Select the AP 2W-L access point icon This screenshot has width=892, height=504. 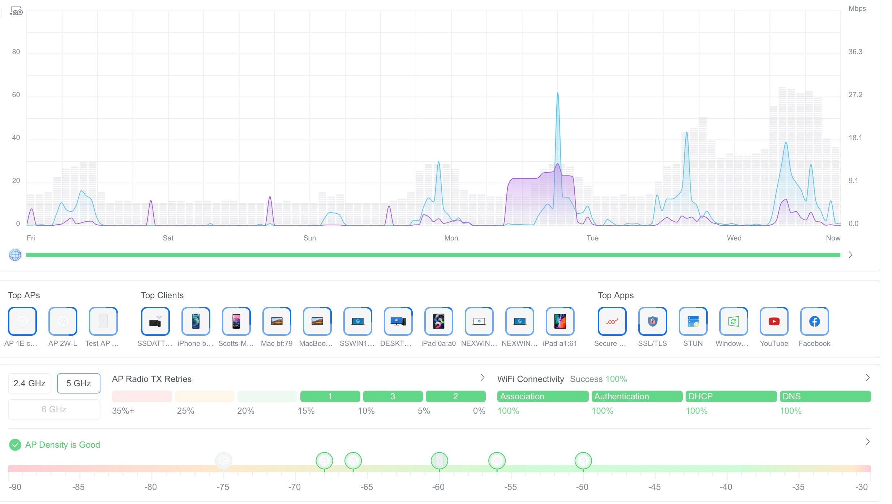[63, 321]
